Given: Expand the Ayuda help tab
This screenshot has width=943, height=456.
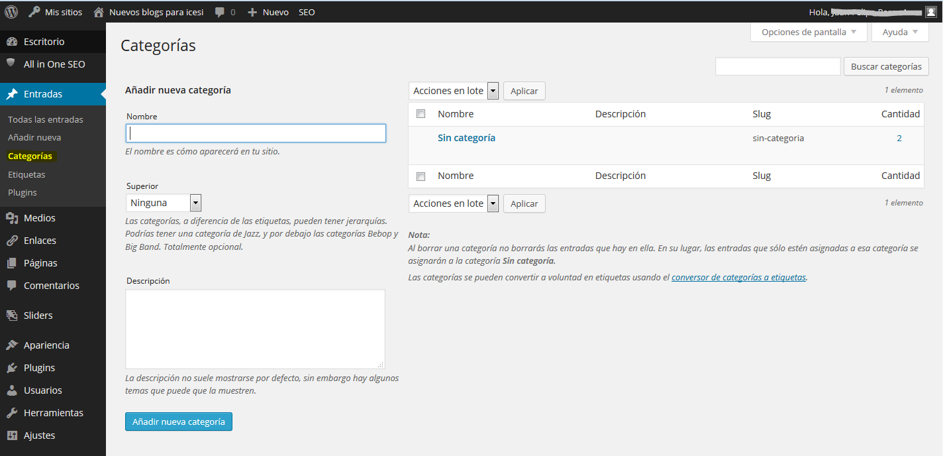Looking at the screenshot, I should pos(900,32).
